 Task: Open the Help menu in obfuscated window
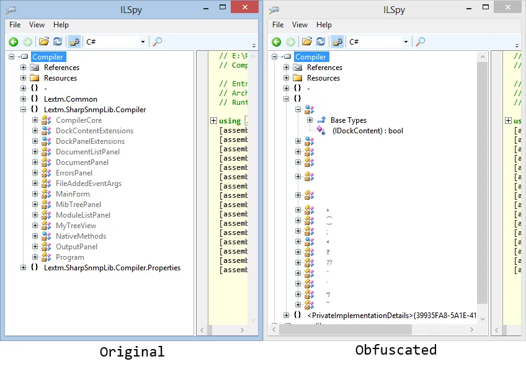point(324,25)
